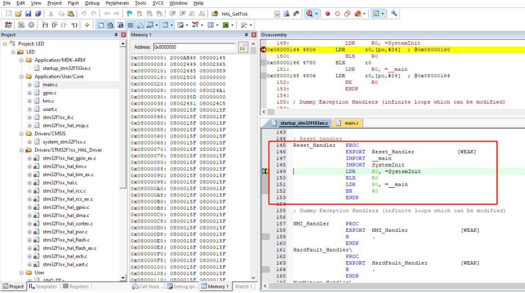This screenshot has width=525, height=293.
Task: Click the System Viewer window icon
Action: 226,25
